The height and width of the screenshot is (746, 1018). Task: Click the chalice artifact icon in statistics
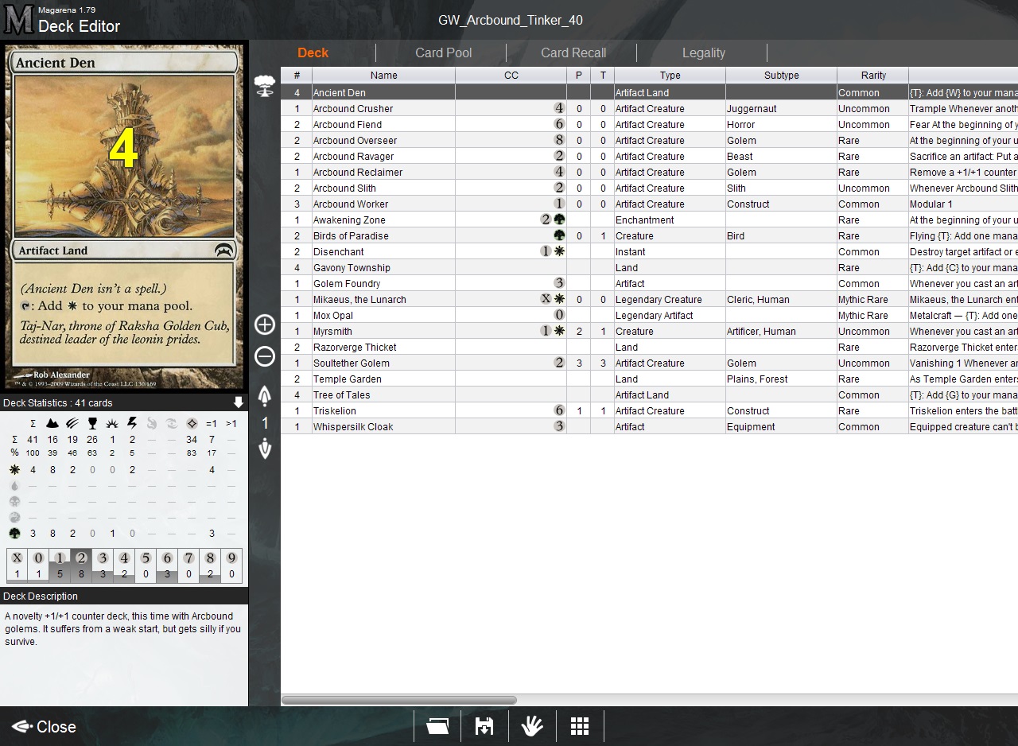(x=92, y=423)
